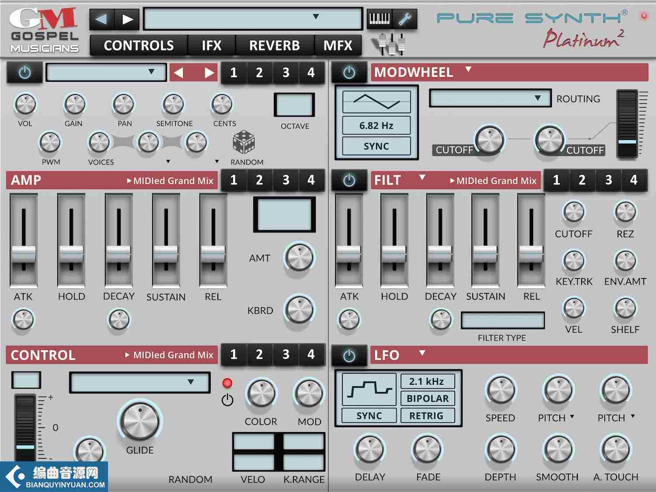Toggle the LFO section power button
Viewport: 656px width, 492px height.
pyautogui.click(x=349, y=355)
